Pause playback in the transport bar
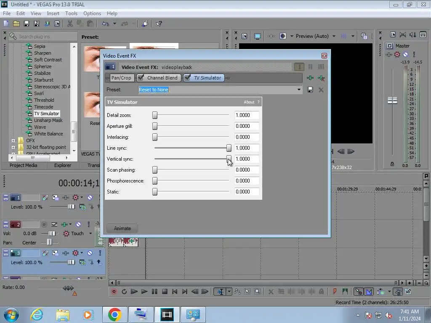 [154, 292]
